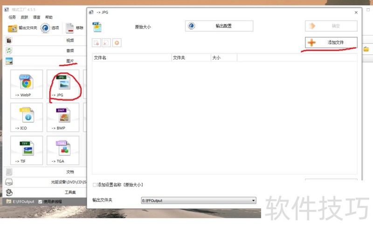Click the optical drive device icon

click(9, 182)
